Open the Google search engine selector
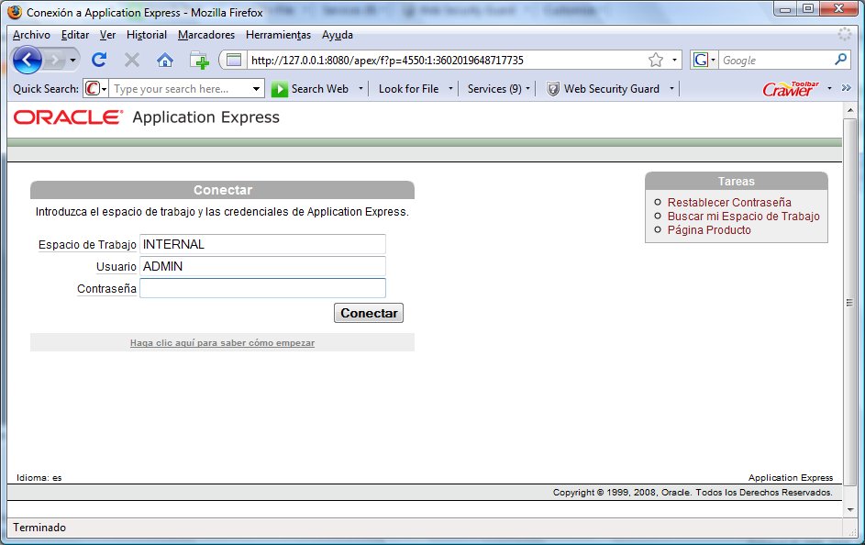The width and height of the screenshot is (865, 545). point(704,60)
